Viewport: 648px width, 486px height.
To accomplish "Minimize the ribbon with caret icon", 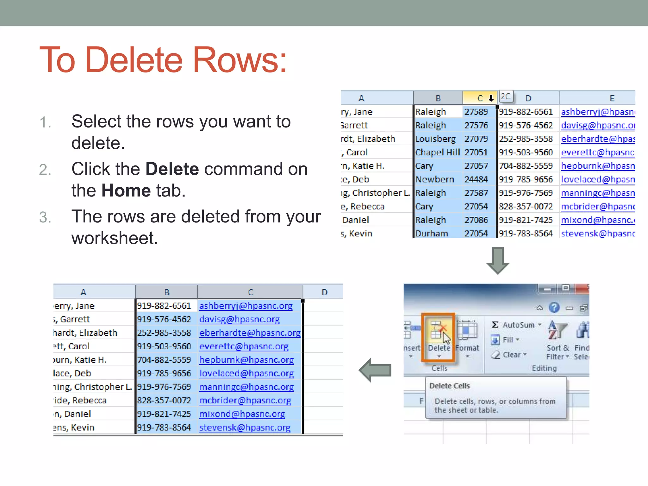I will tap(540, 308).
